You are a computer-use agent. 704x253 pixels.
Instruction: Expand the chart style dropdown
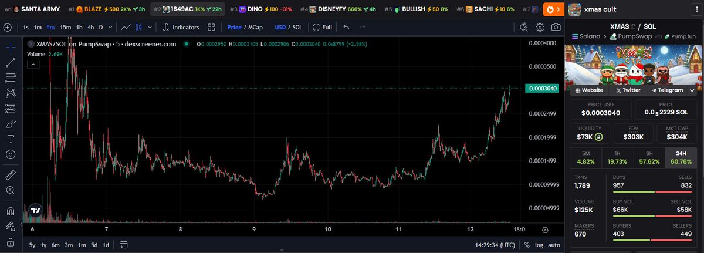click(x=149, y=27)
